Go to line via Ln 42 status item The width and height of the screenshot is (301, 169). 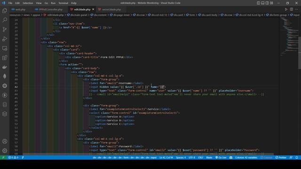pyautogui.click(x=166, y=158)
